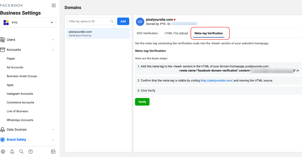The image size is (302, 157).
Task: Open the help question mark icon
Action: coord(31,152)
